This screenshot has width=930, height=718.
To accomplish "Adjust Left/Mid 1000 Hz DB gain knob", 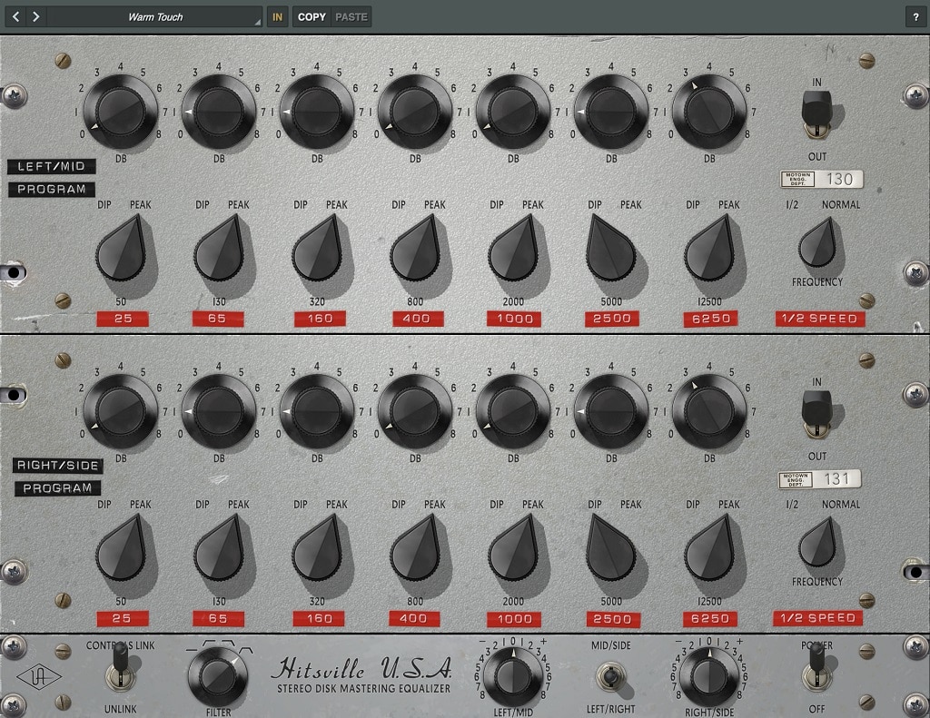I will point(514,112).
